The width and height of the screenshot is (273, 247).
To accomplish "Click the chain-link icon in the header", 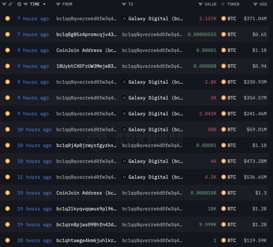I will point(10,4).
